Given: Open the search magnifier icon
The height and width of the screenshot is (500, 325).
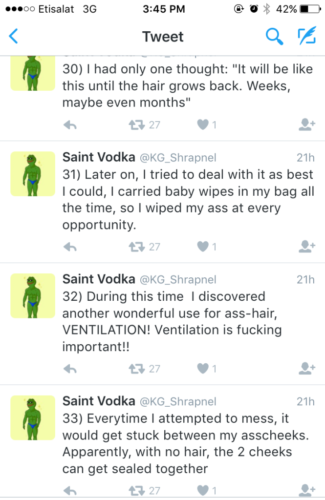Looking at the screenshot, I should pyautogui.click(x=274, y=36).
